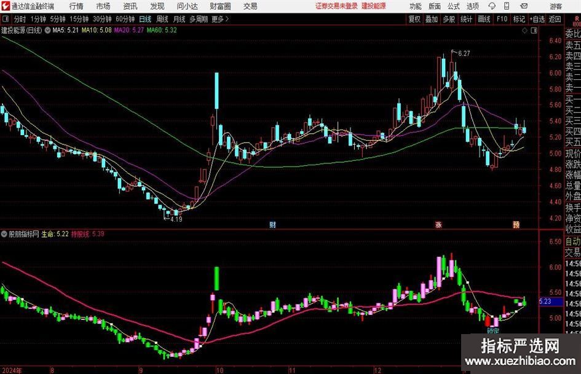Click the 返回 back button
The image size is (581, 374).
coord(555,19)
